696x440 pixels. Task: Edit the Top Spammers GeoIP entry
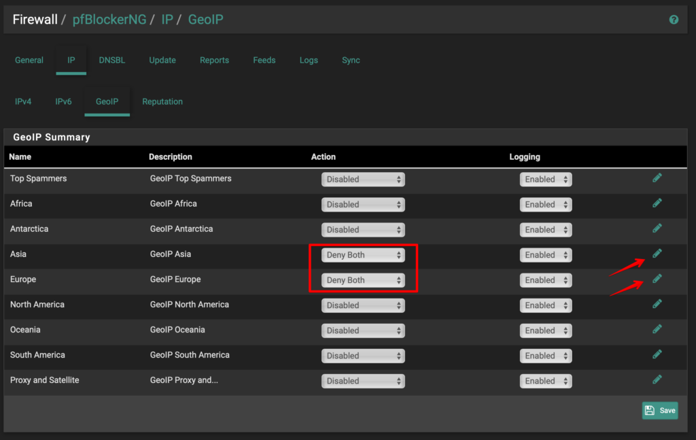(657, 178)
